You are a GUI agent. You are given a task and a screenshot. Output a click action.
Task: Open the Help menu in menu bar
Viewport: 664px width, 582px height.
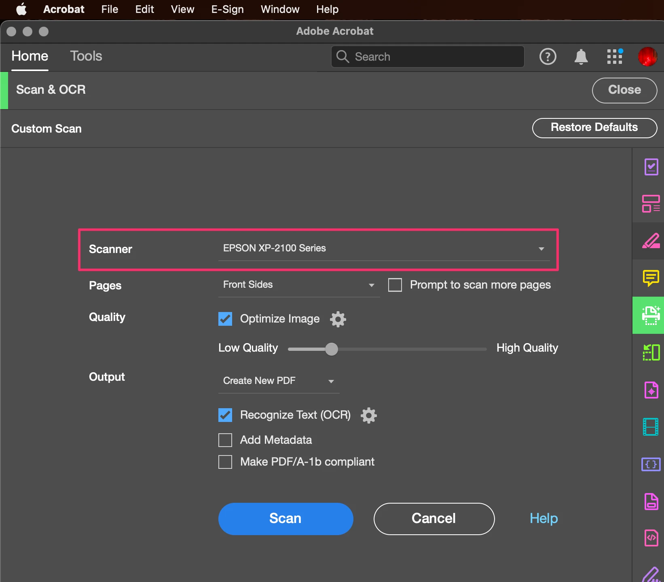pyautogui.click(x=327, y=9)
